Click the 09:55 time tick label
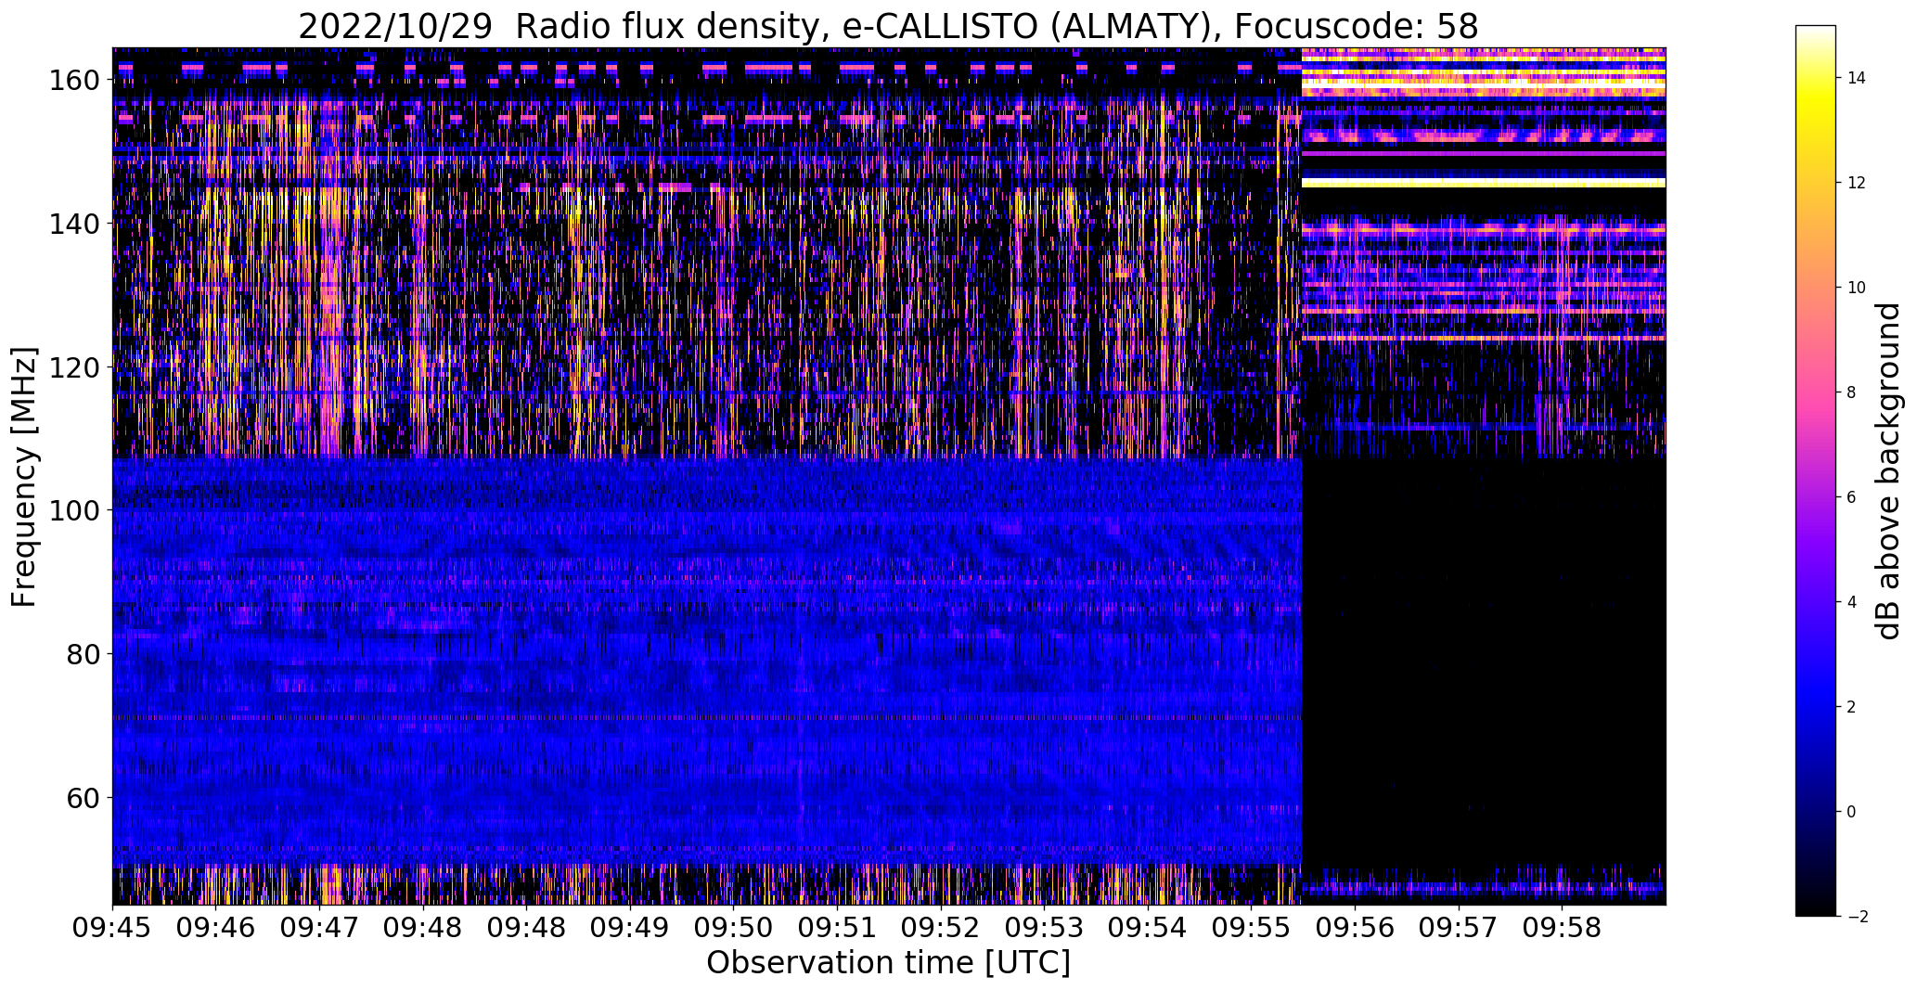Screen dimensions: 1917x990 (x=1252, y=927)
